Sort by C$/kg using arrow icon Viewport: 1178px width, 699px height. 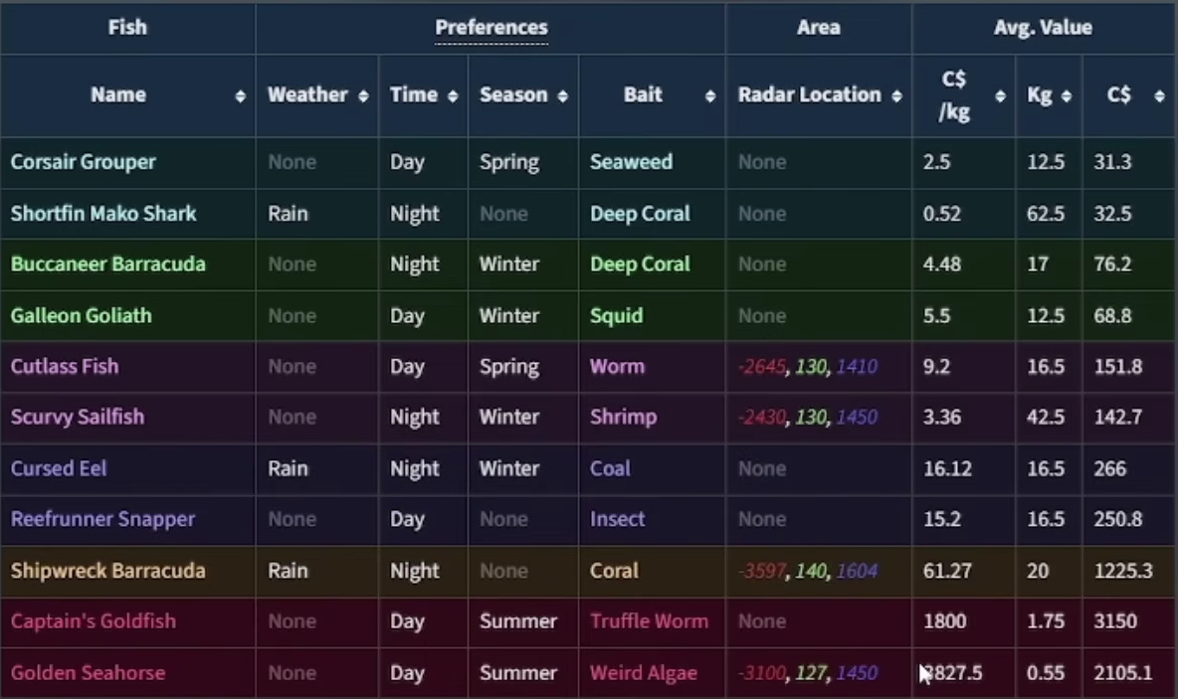(1000, 96)
